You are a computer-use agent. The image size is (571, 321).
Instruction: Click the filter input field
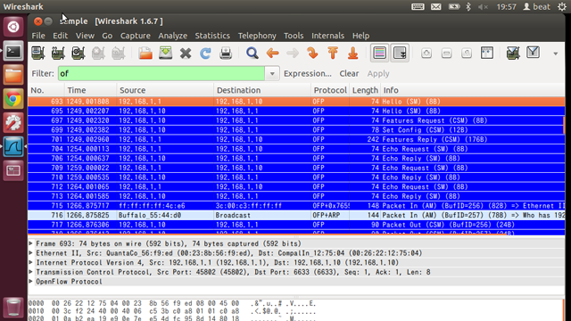click(161, 73)
